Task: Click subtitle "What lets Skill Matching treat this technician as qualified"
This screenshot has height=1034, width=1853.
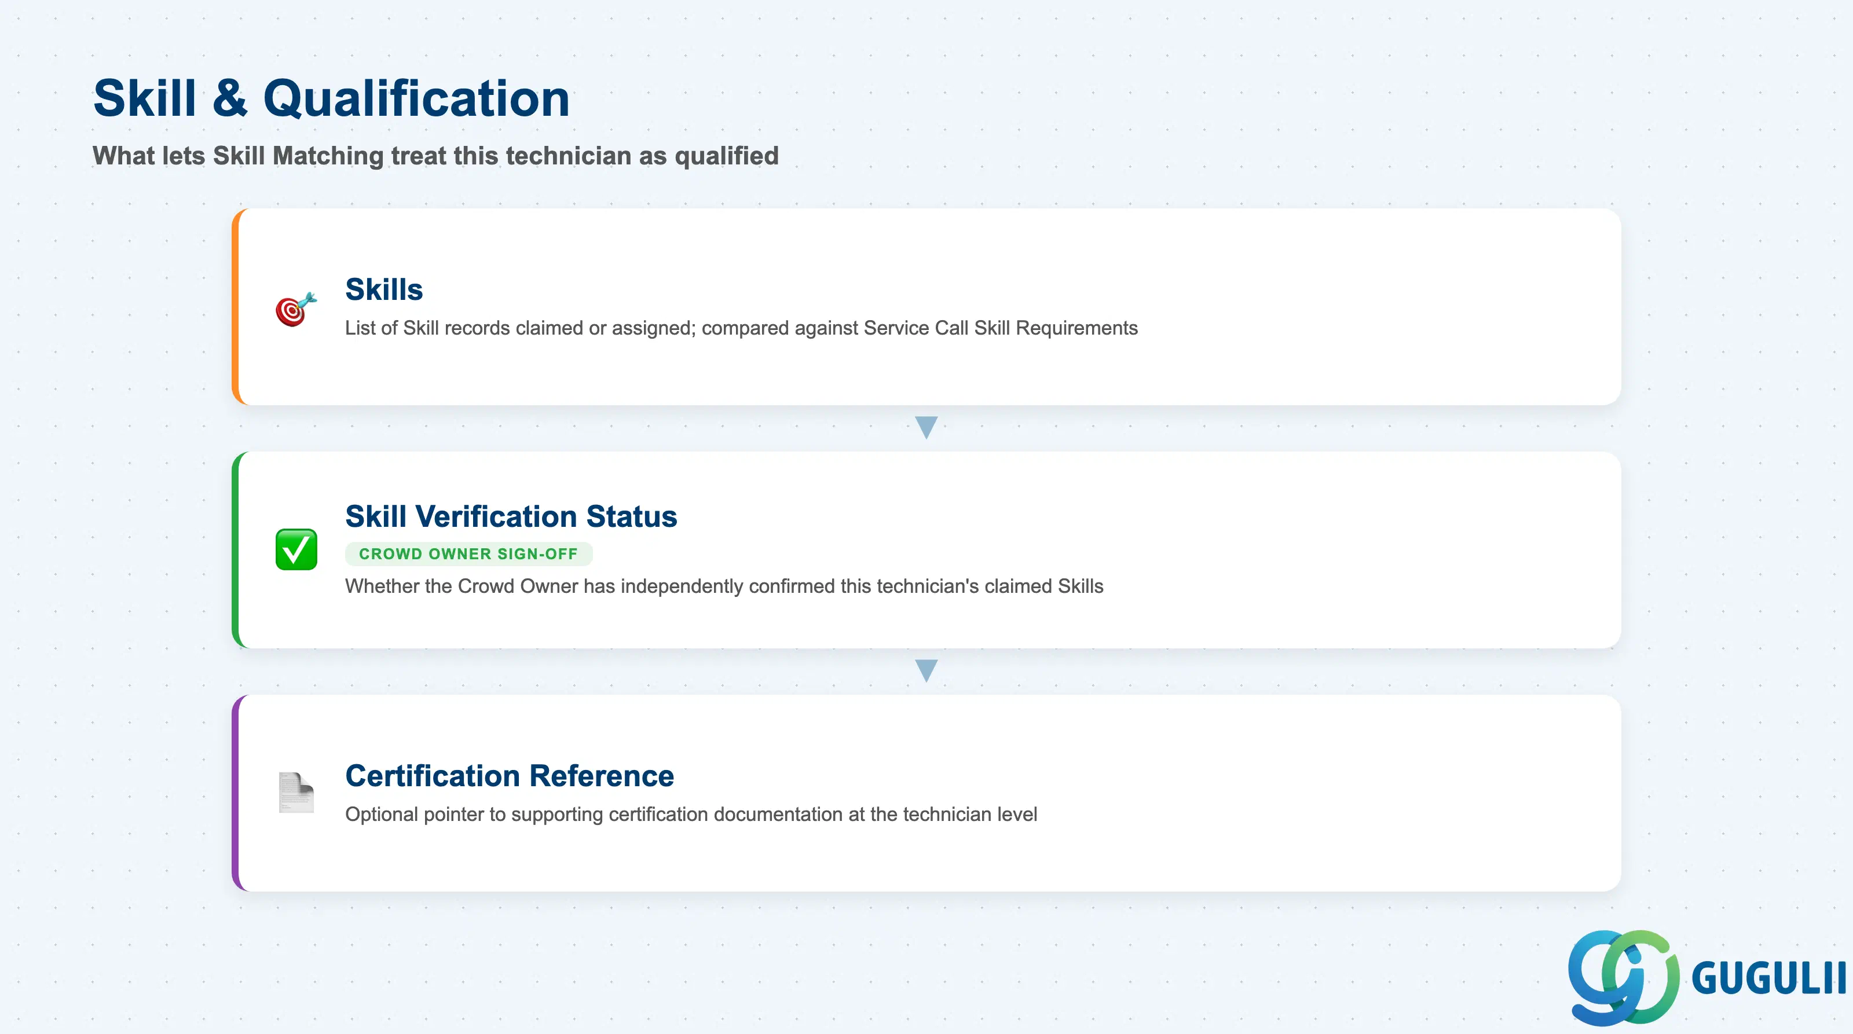Action: click(435, 155)
